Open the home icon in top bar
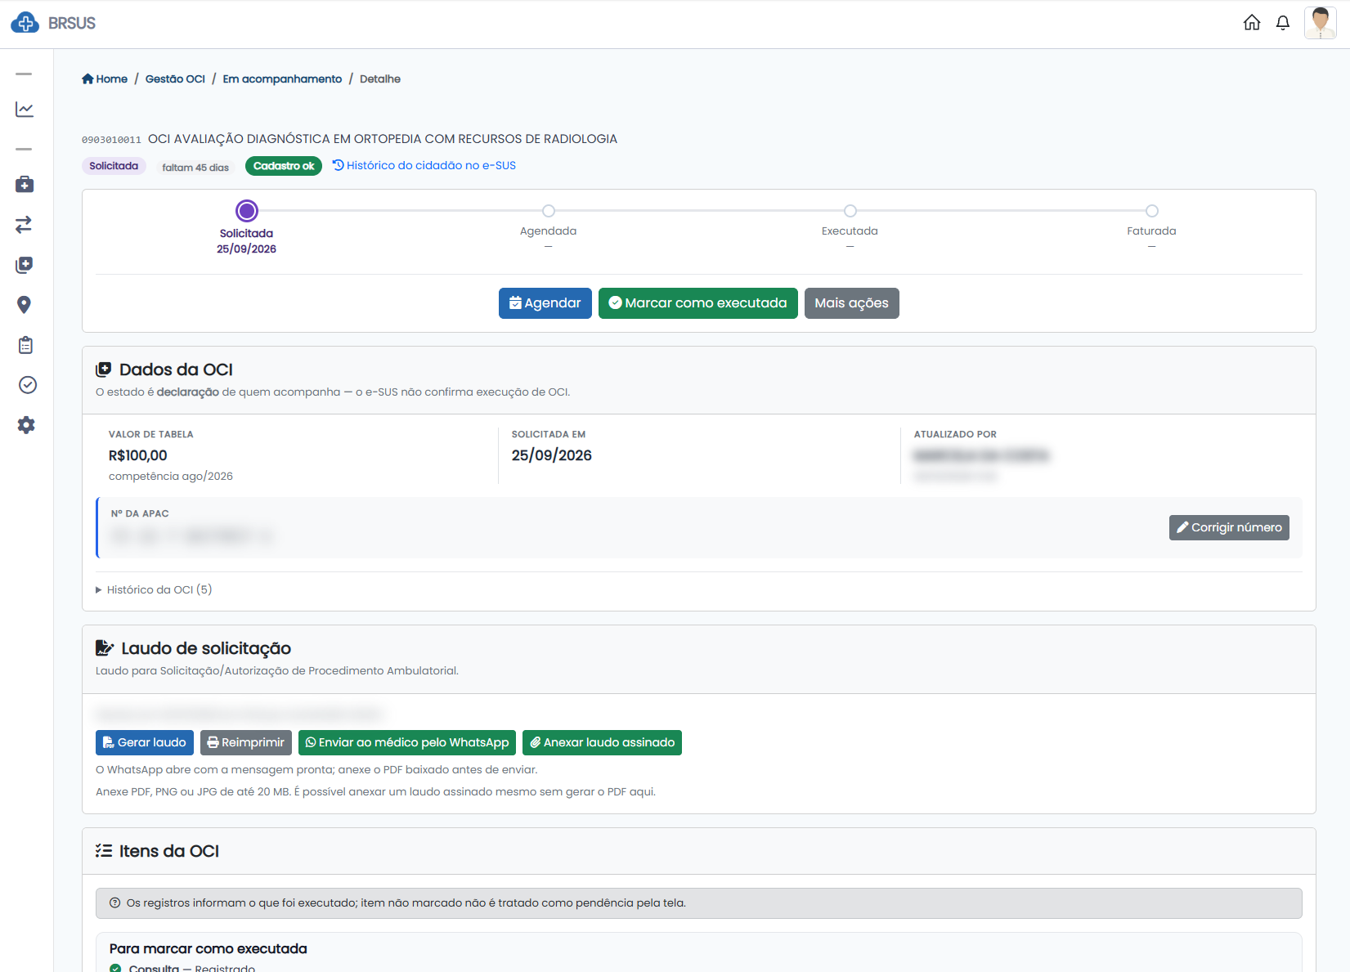Screen dimensions: 1350x972 coord(1252,23)
